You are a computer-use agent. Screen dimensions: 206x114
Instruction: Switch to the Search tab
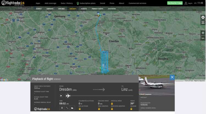[x=39, y=9]
